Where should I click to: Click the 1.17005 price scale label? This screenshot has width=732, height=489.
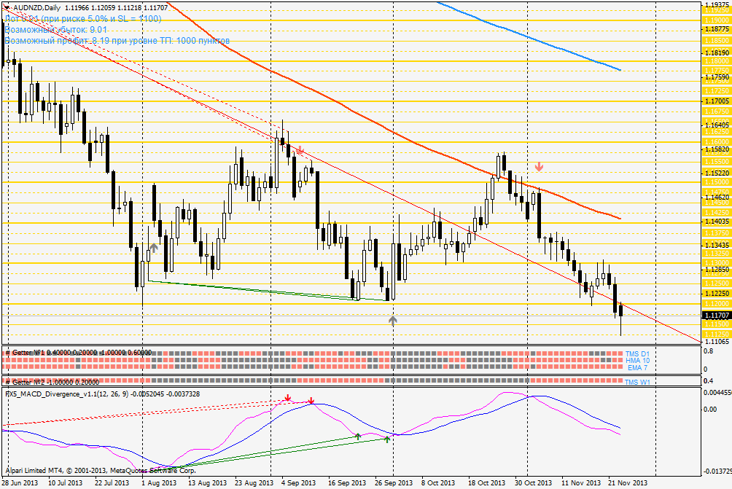[x=717, y=101]
